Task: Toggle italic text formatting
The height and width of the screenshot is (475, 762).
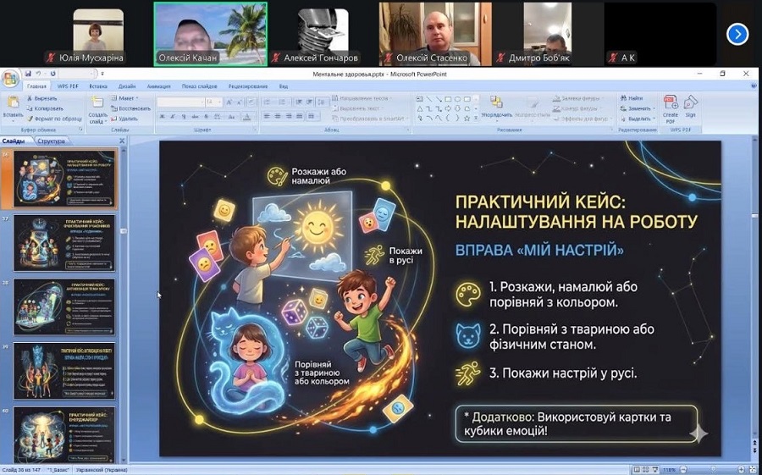Action: [172, 116]
